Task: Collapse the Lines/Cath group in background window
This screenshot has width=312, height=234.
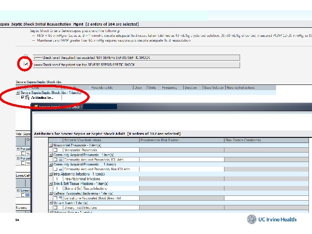Action: click(18, 190)
